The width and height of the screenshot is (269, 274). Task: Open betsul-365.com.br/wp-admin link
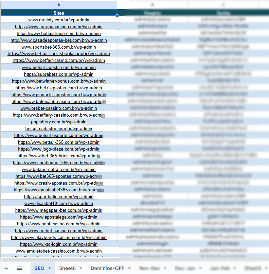coord(59,142)
